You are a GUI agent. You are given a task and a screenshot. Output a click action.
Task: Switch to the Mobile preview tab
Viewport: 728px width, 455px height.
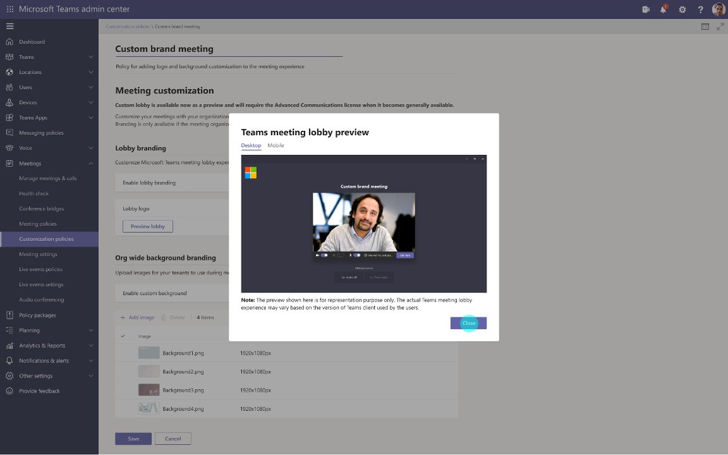pos(276,145)
